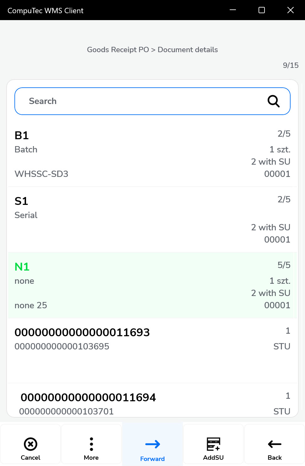Minimize the CompuTec WMS Client window

pyautogui.click(x=233, y=10)
